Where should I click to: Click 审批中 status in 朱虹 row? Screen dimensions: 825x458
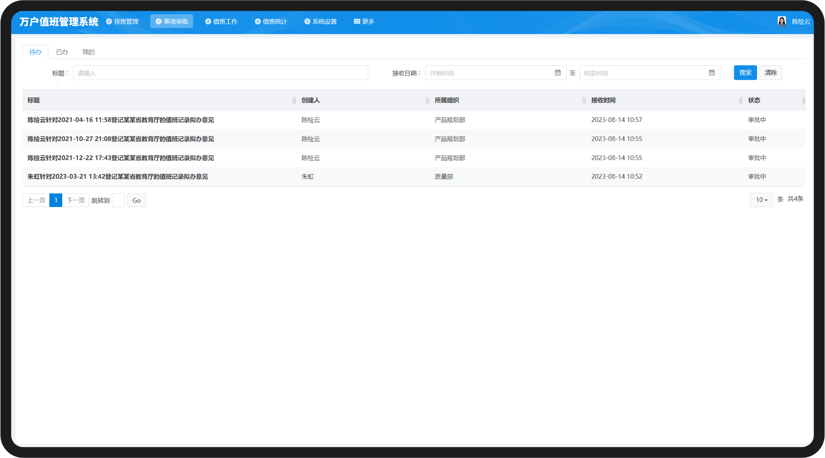coord(757,176)
